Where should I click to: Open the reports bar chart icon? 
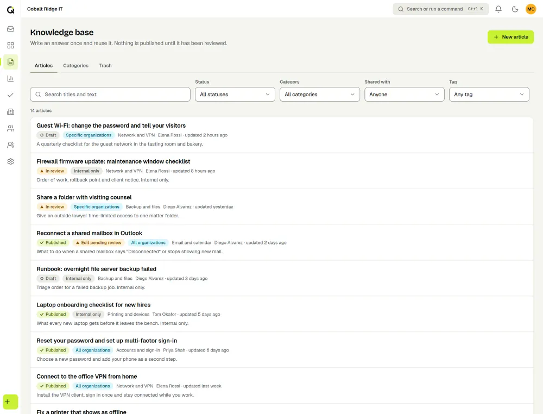[10, 79]
